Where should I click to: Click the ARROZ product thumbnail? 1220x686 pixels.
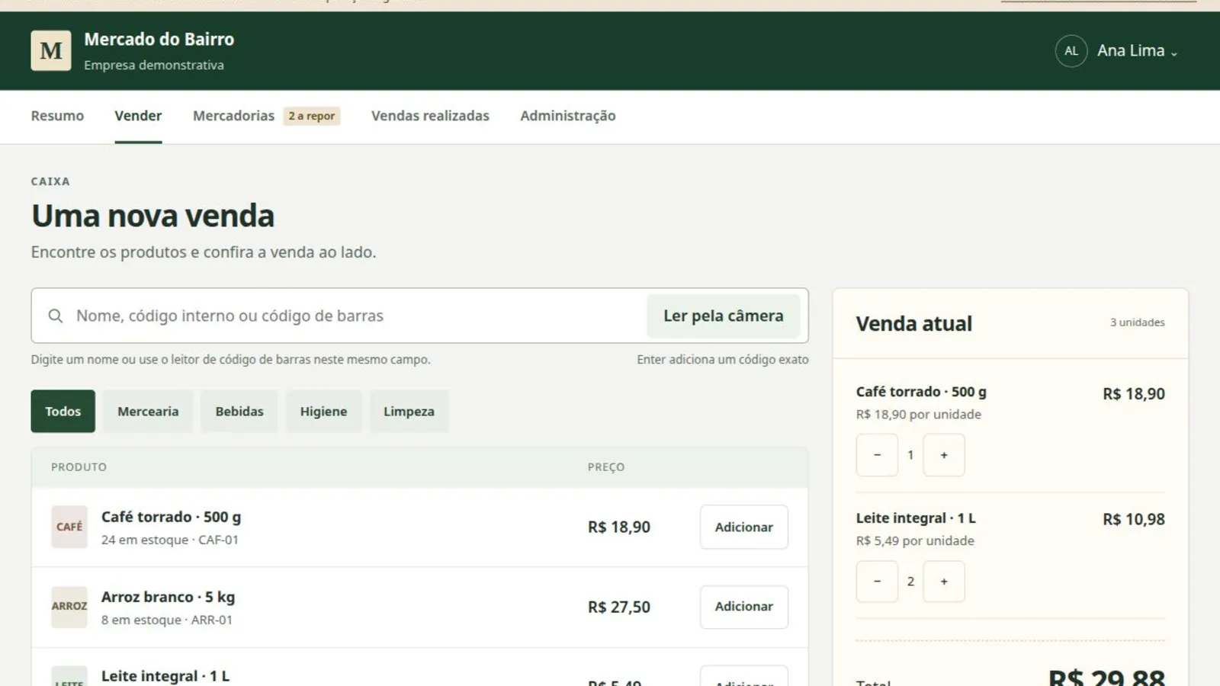point(69,607)
